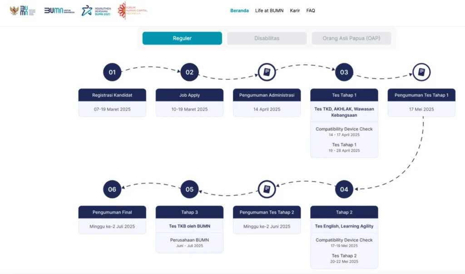This screenshot has height=274, width=465.
Task: Click step circle 01
Action: click(112, 72)
